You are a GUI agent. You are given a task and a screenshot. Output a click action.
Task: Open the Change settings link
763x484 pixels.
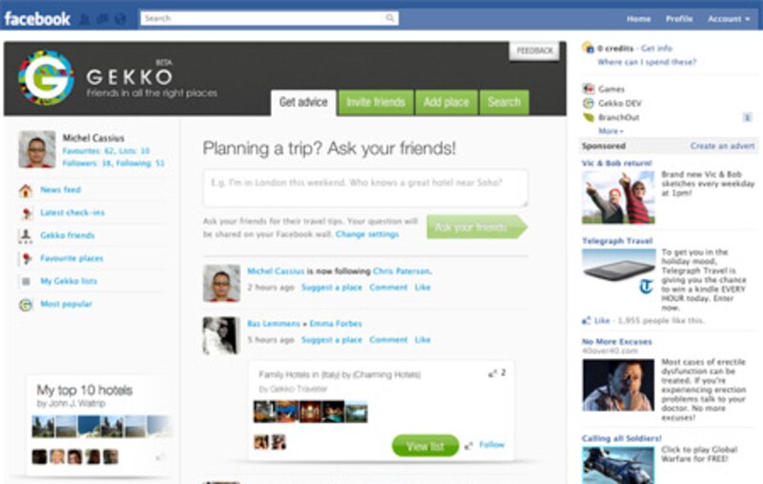[x=367, y=234]
